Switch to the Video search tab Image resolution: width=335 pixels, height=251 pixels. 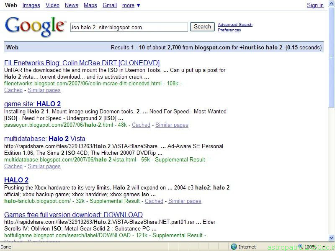(x=52, y=5)
